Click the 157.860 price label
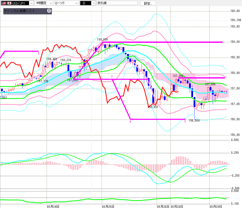This screenshot has width=242, height=208. 178,76
